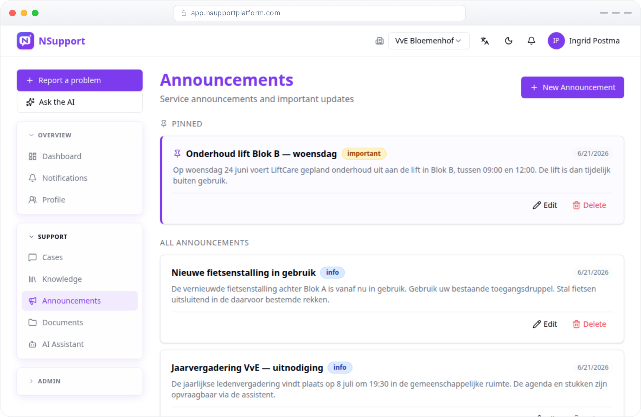Click the Announcements page heading
641x417 pixels.
[x=227, y=80]
